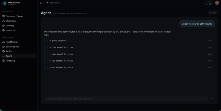221x111 pixels.
Task: Click the token usage progress bar
Action: point(198,4)
